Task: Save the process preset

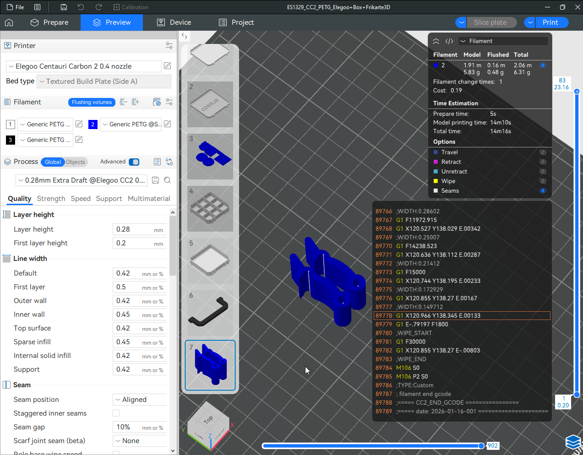Action: 156,180
